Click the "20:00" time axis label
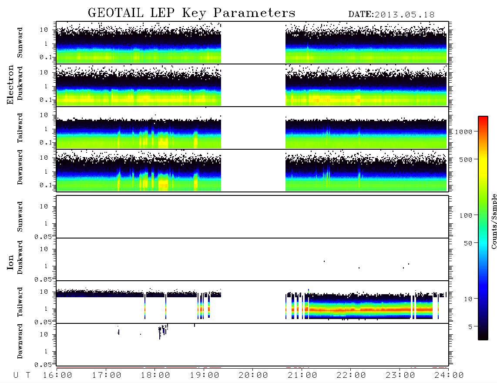497x383 pixels. [253, 376]
